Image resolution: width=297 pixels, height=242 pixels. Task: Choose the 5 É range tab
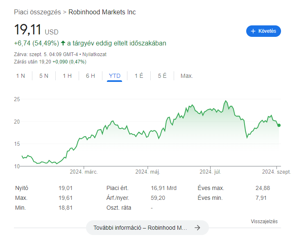[x=162, y=76]
